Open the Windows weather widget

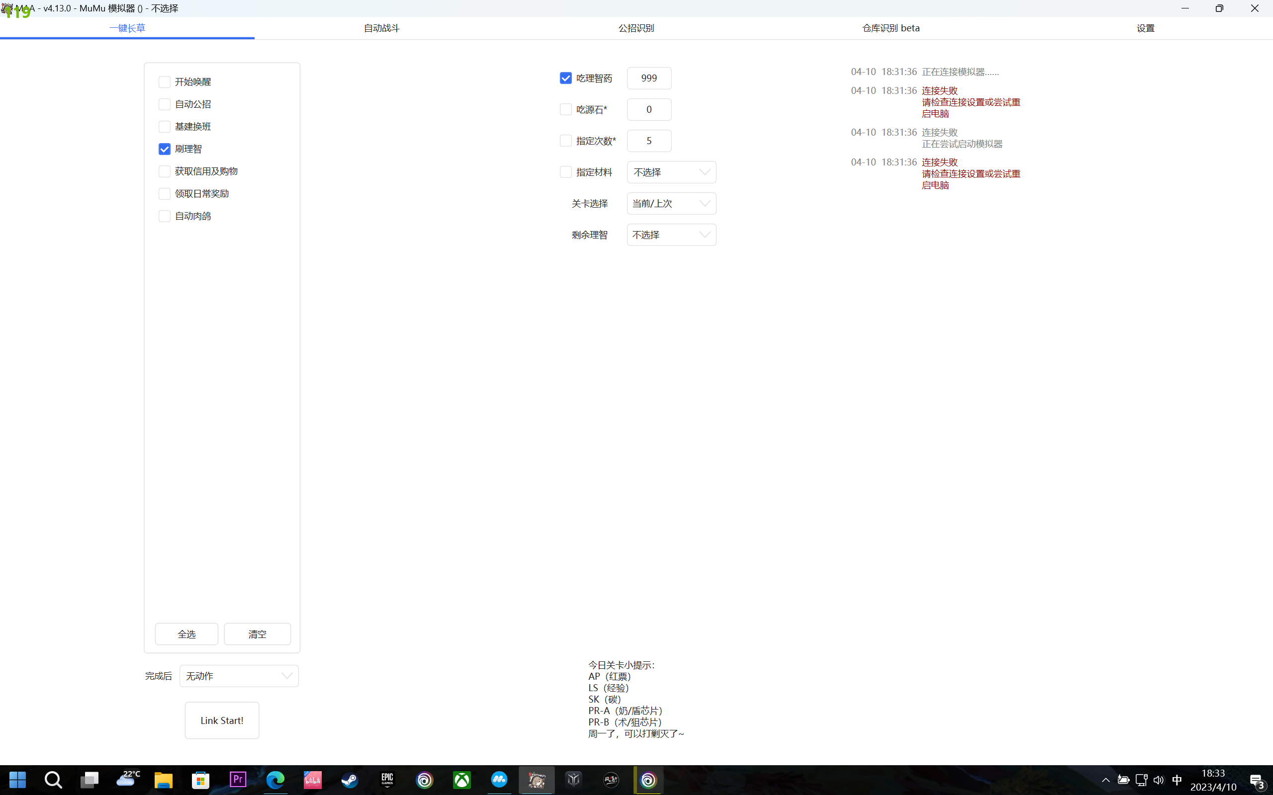pos(128,780)
